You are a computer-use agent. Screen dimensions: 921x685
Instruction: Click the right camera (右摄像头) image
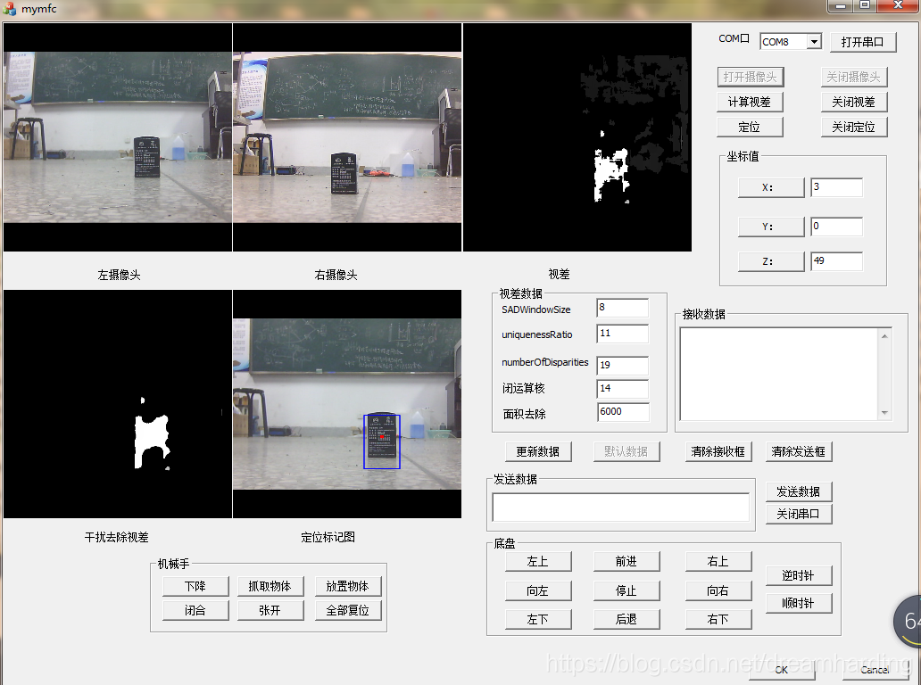coord(348,137)
